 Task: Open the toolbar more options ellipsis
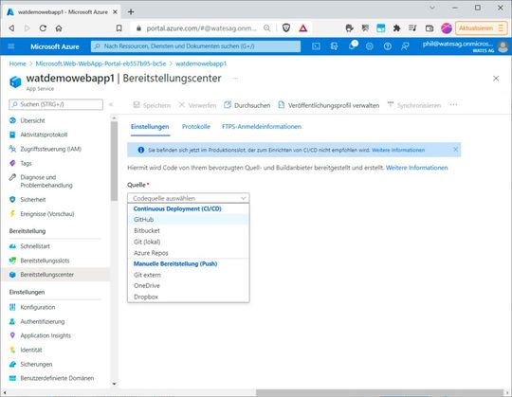point(453,105)
